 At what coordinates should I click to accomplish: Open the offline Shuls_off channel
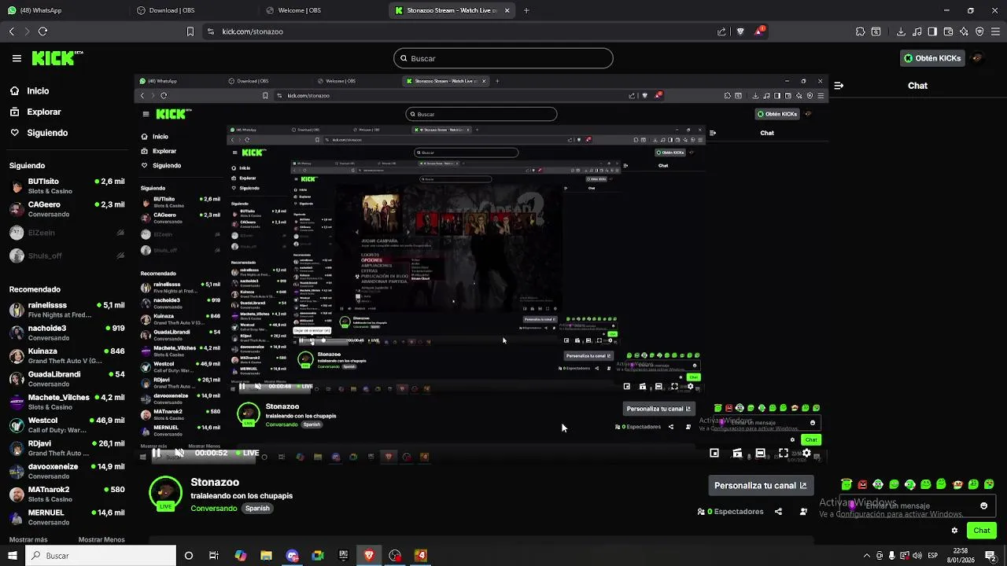pos(67,255)
